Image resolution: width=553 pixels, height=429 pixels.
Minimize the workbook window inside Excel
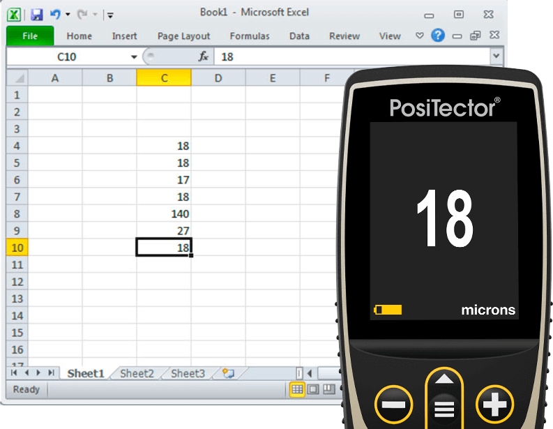tap(457, 36)
